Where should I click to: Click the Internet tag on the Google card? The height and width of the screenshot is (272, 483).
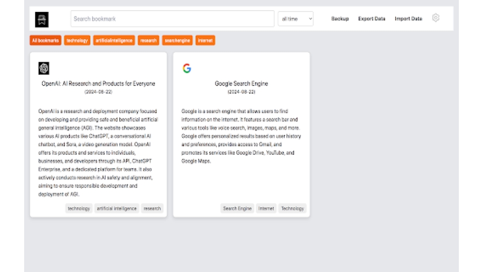tap(266, 209)
